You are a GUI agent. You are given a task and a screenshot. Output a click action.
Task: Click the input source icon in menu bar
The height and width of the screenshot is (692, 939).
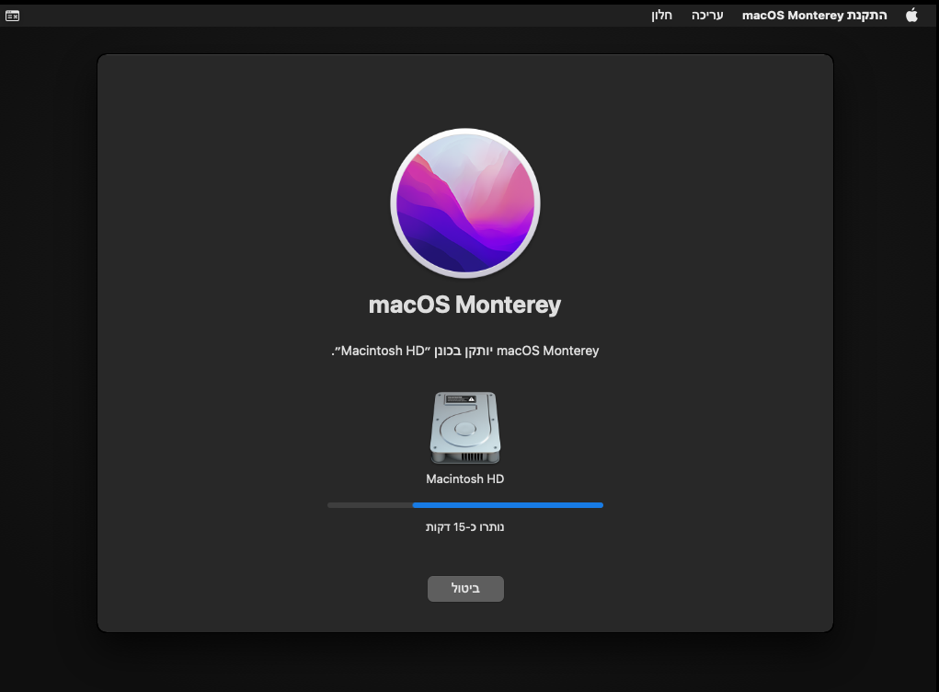click(13, 16)
